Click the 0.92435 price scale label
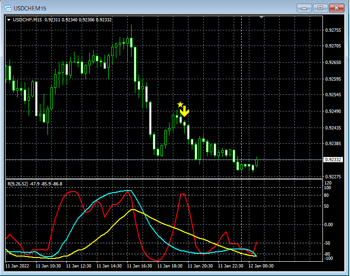 pos(333,128)
